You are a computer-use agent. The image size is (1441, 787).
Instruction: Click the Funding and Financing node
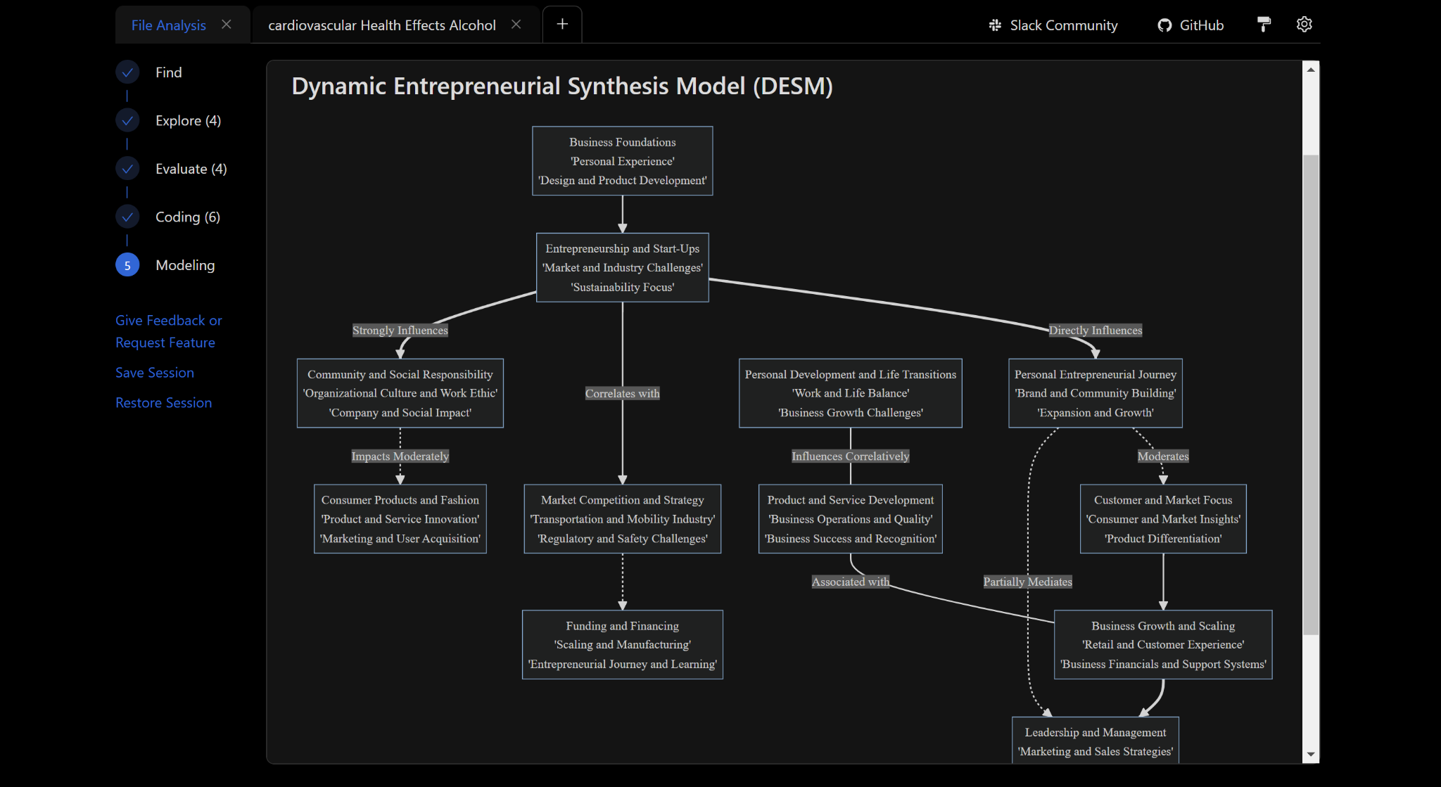coord(622,645)
